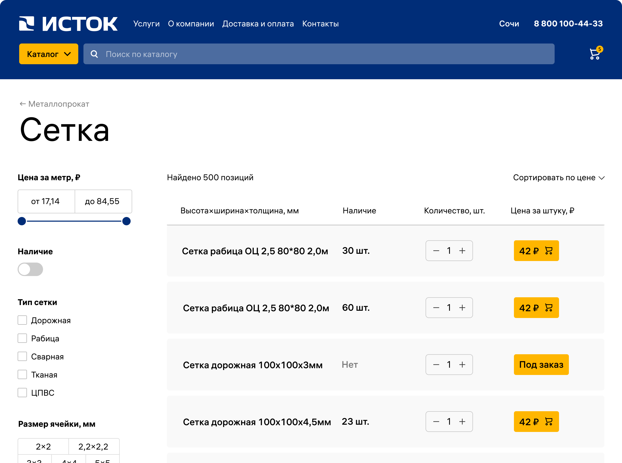Click the Под заказ button
622x463 pixels.
(541, 365)
